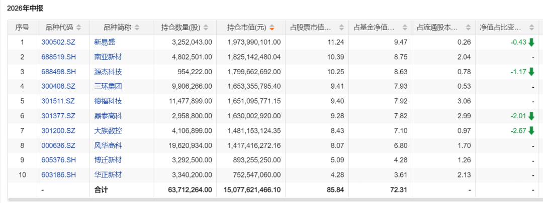The image size is (543, 203).
Task: Open stock code 300502.SZ
Action: (x=58, y=43)
